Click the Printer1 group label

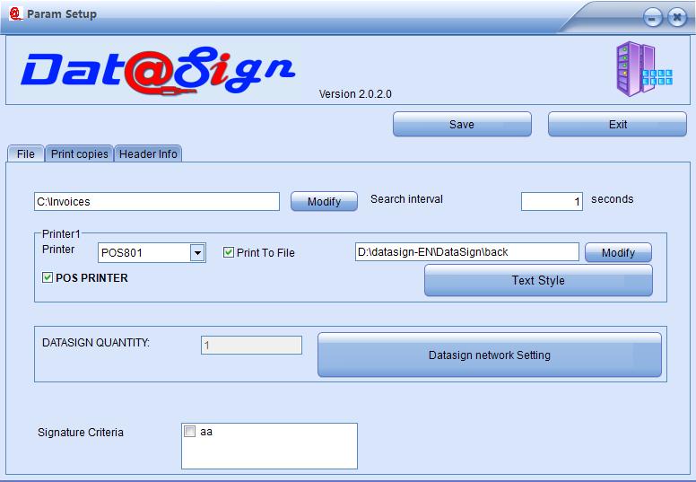[x=61, y=233]
